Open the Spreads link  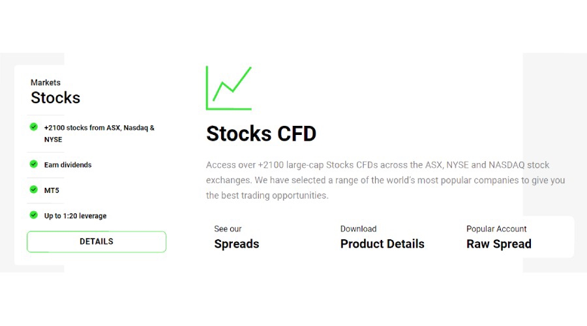(237, 244)
